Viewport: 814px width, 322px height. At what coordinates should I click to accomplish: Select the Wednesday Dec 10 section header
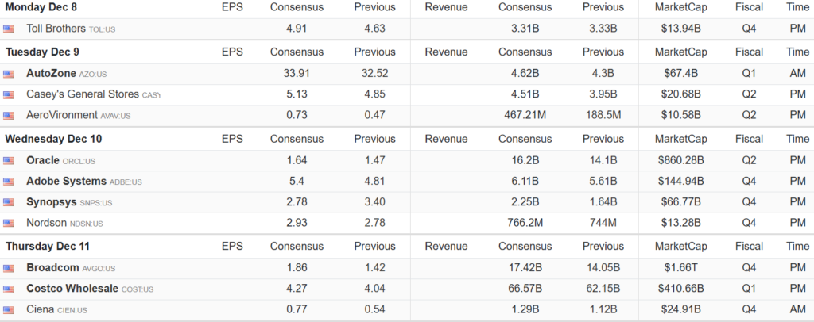[53, 139]
